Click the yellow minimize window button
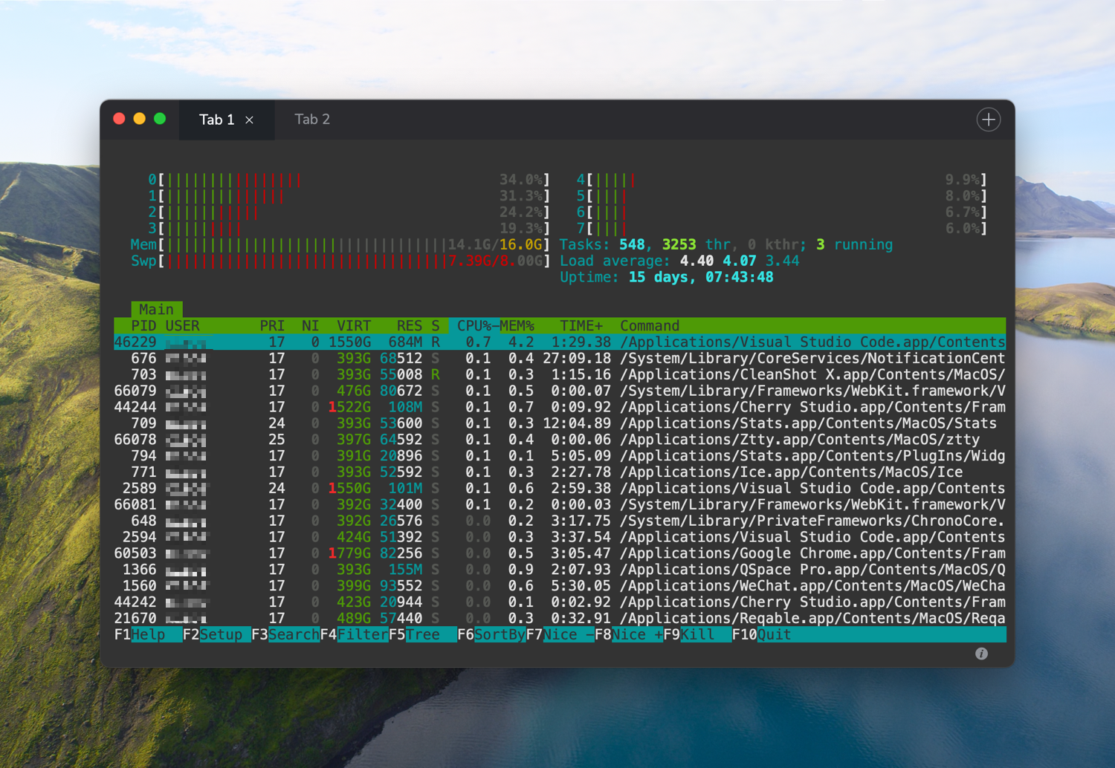The image size is (1115, 768). tap(139, 119)
